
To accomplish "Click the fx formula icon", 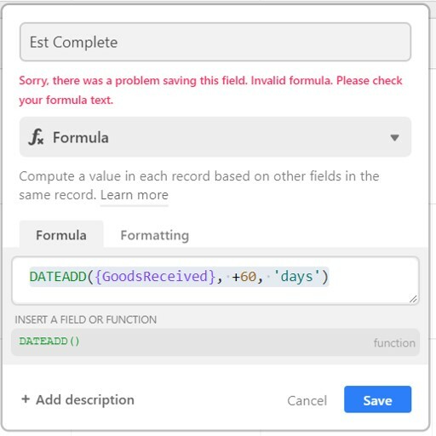I will 36,137.
